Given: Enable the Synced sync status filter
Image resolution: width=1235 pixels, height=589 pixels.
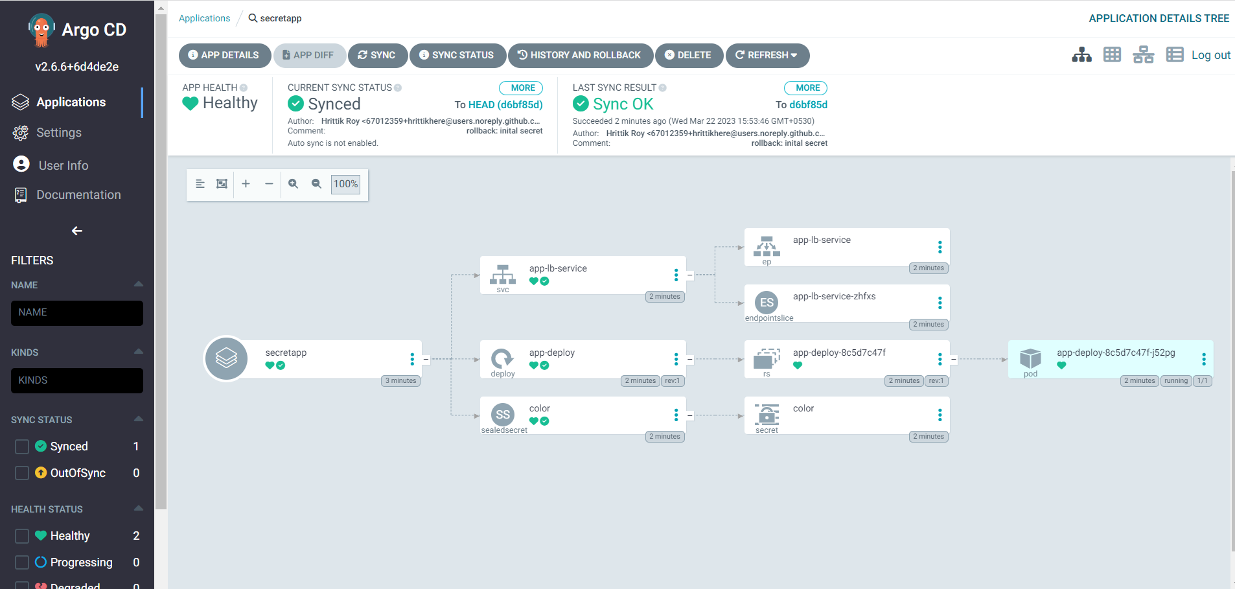Looking at the screenshot, I should click(21, 446).
